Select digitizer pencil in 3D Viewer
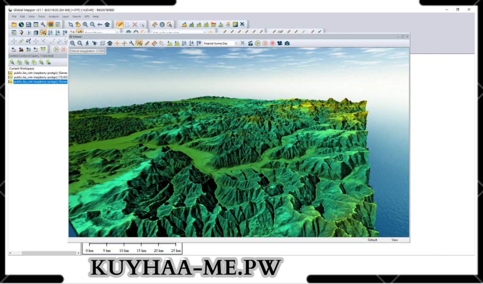483x284 pixels. point(147,43)
